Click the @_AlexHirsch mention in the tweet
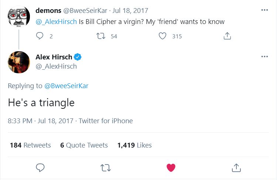This screenshot has height=180, width=277. click(56, 21)
